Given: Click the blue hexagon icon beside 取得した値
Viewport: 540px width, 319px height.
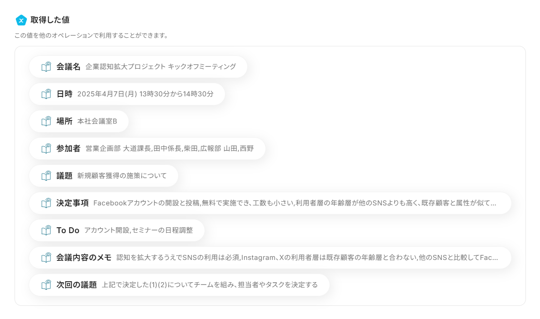Looking at the screenshot, I should [x=21, y=20].
